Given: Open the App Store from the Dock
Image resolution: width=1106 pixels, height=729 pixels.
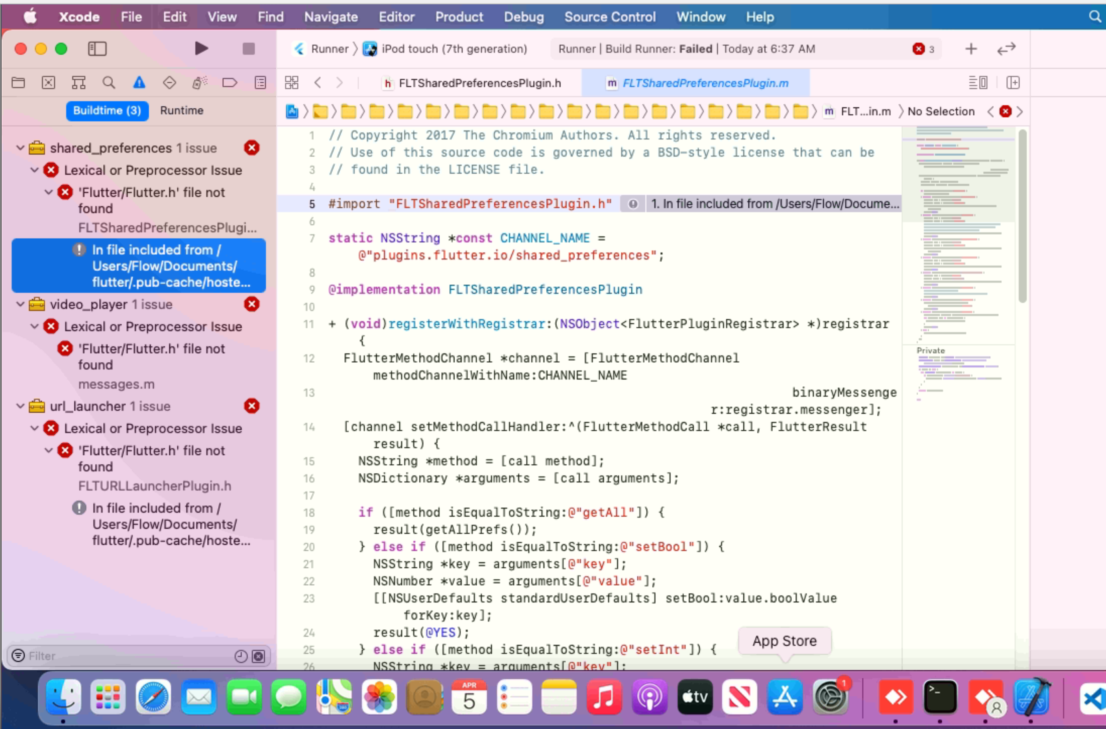Looking at the screenshot, I should click(x=784, y=696).
